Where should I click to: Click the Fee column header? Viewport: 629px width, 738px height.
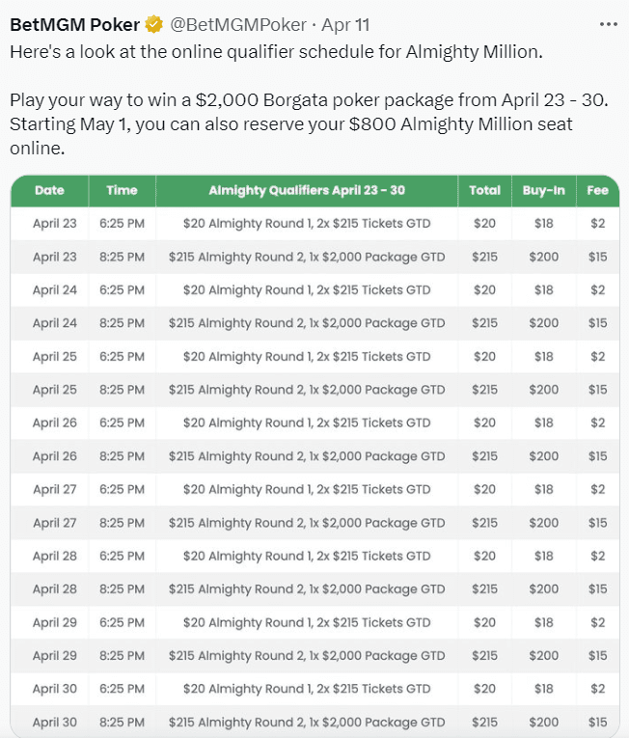[597, 191]
